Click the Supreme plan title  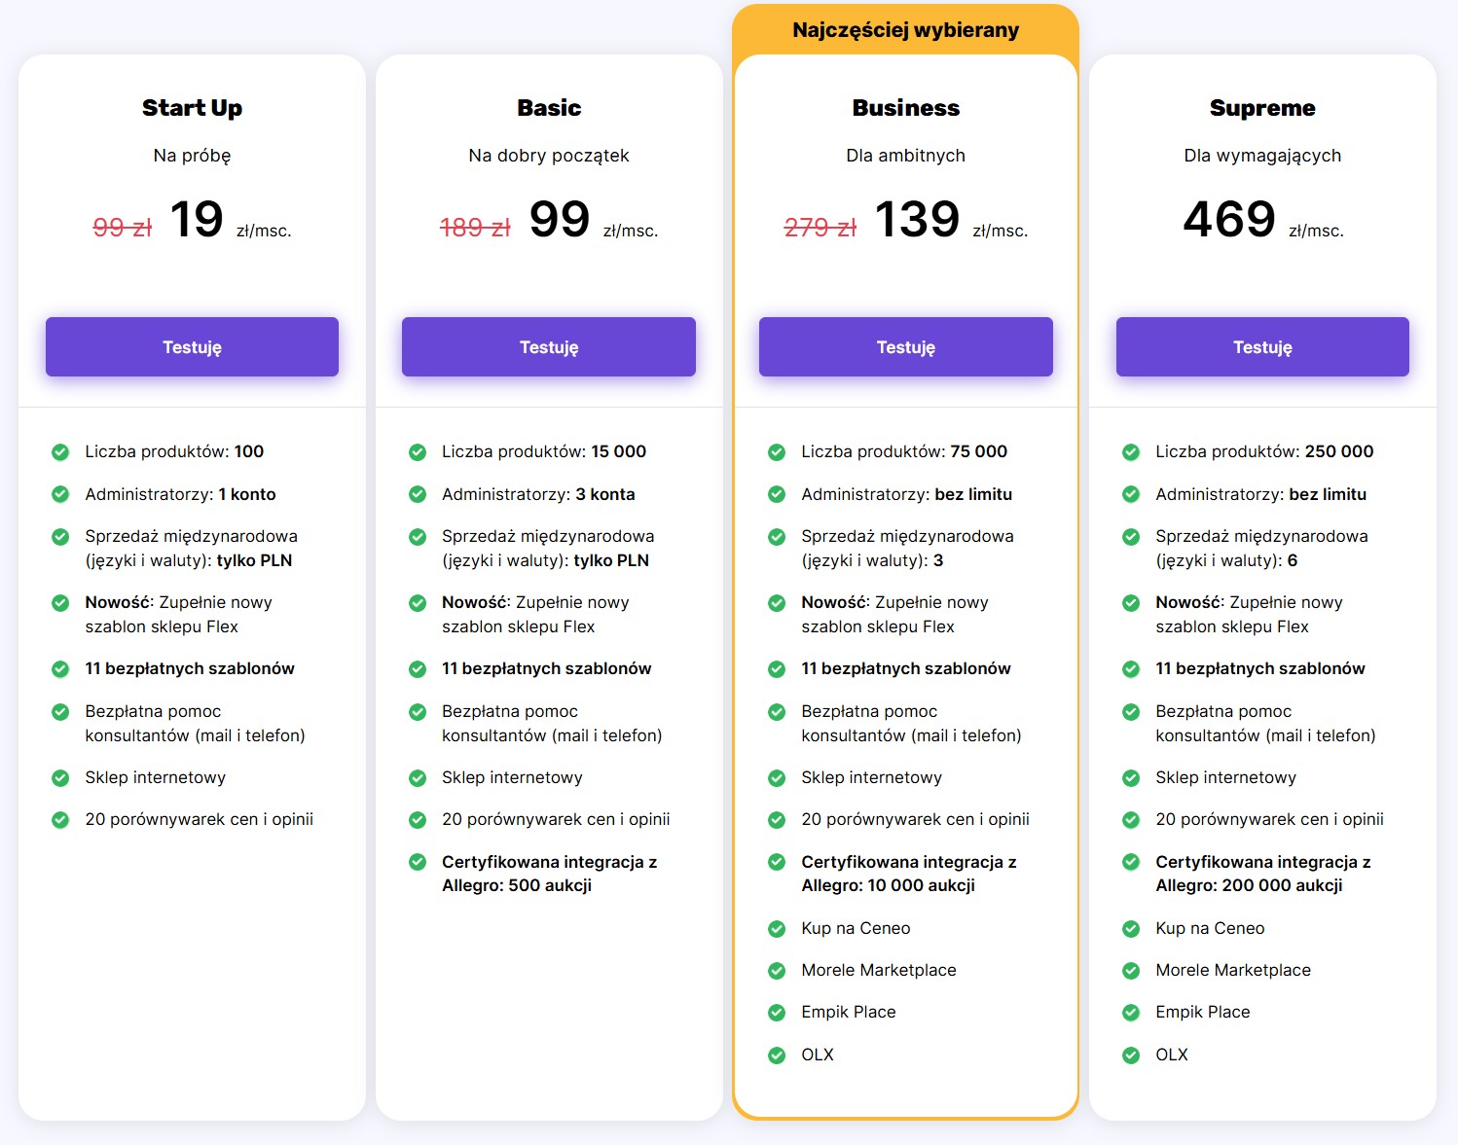pyautogui.click(x=1261, y=108)
